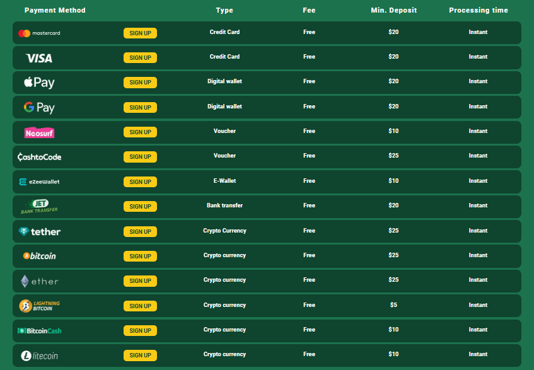
Task: Sign up using the Apple Pay row button
Action: (x=141, y=83)
